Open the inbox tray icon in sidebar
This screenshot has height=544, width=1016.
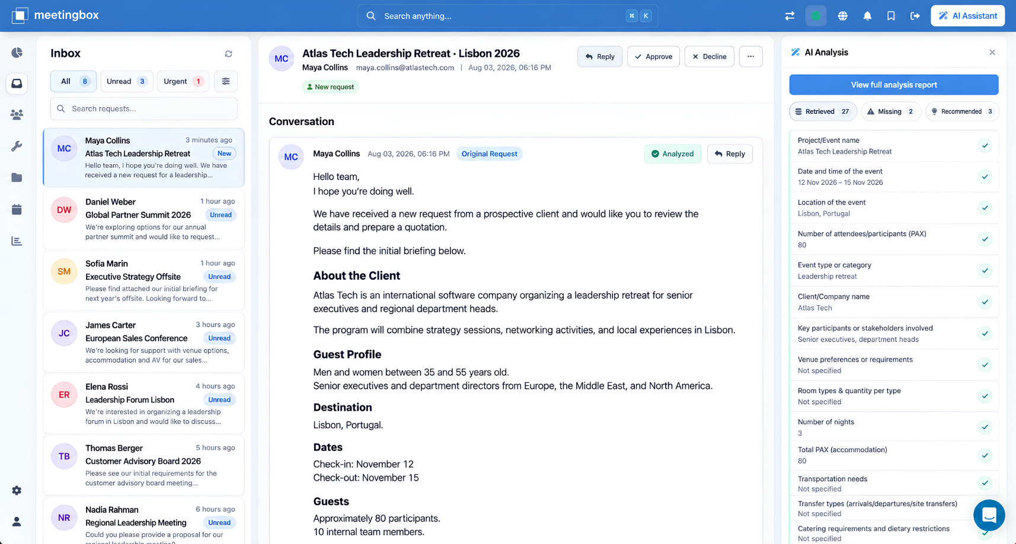tap(17, 84)
